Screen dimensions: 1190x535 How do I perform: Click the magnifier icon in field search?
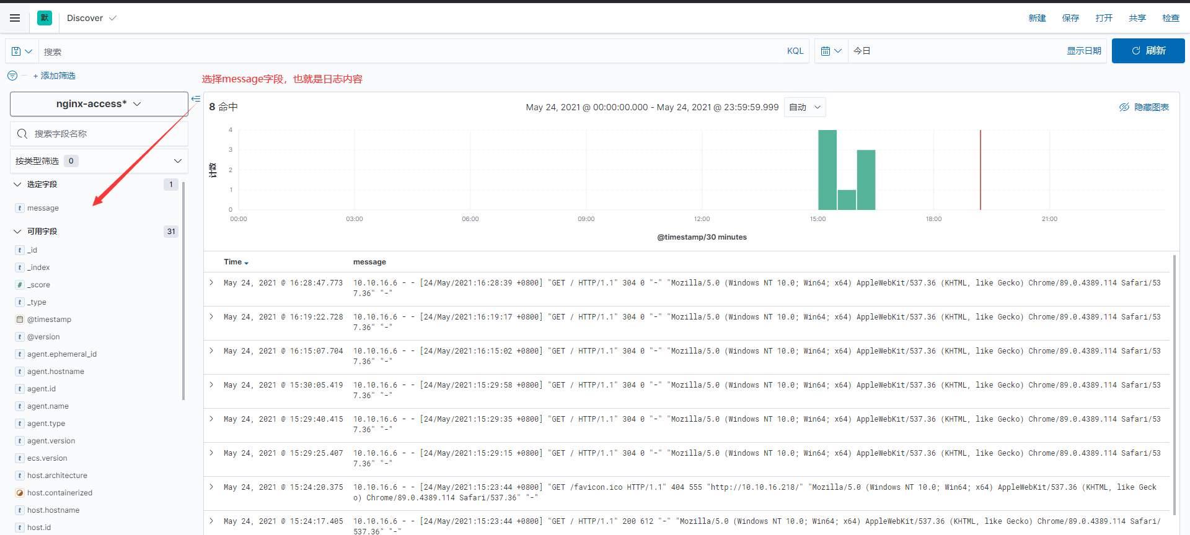[22, 134]
